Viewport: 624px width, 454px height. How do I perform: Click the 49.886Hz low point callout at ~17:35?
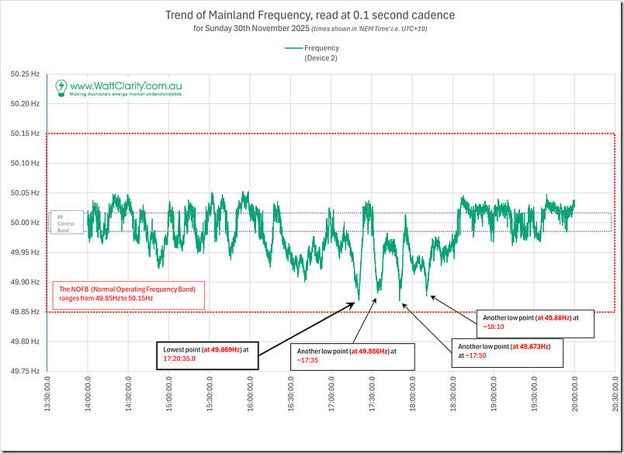pos(353,356)
